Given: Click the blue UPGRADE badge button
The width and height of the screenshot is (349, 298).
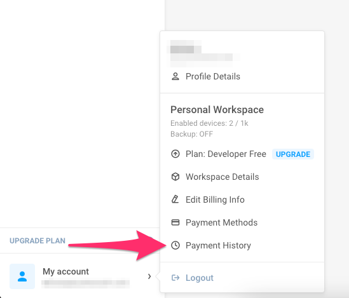Looking at the screenshot, I should 293,154.
